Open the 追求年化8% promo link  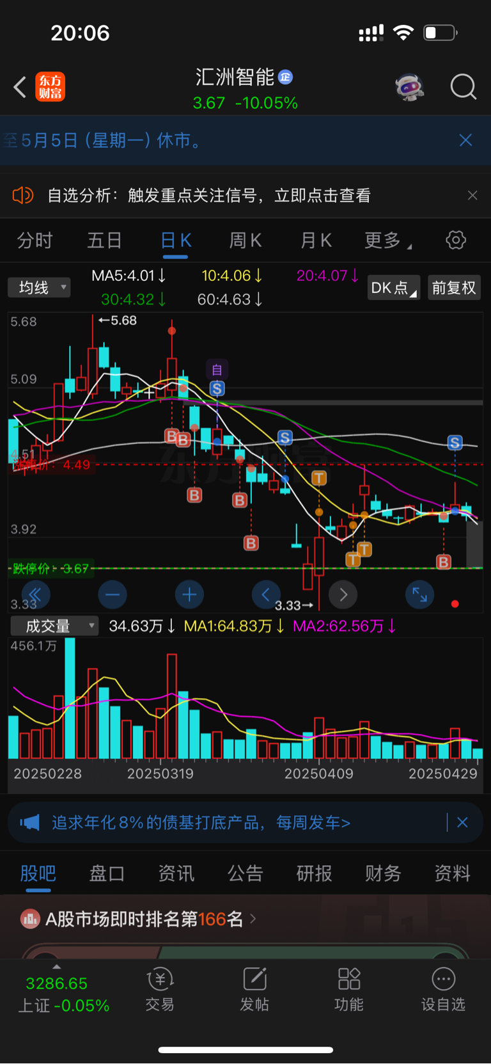pos(201,823)
